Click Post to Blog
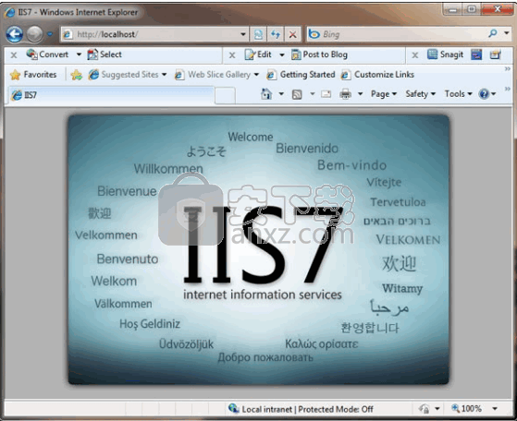Viewport: 517px width, 421px height. click(x=319, y=54)
